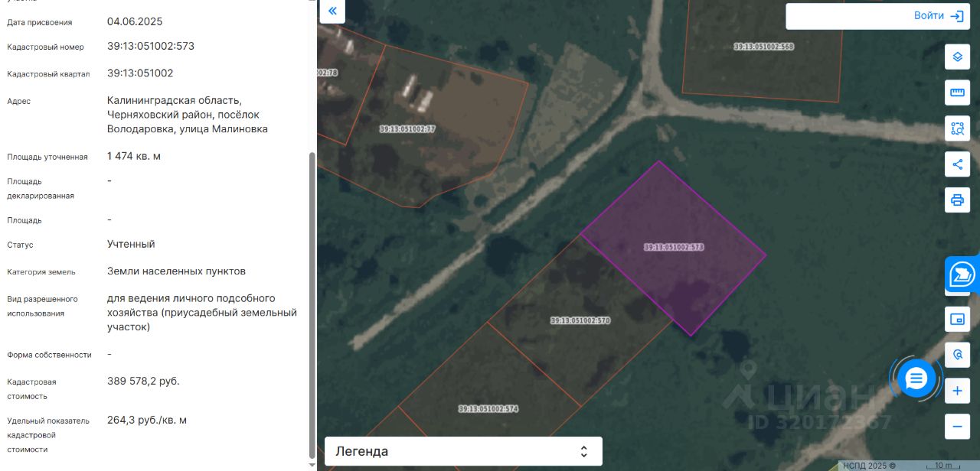Expand the Легенда dropdown
Viewport: 980px width, 471px height.
click(x=463, y=451)
